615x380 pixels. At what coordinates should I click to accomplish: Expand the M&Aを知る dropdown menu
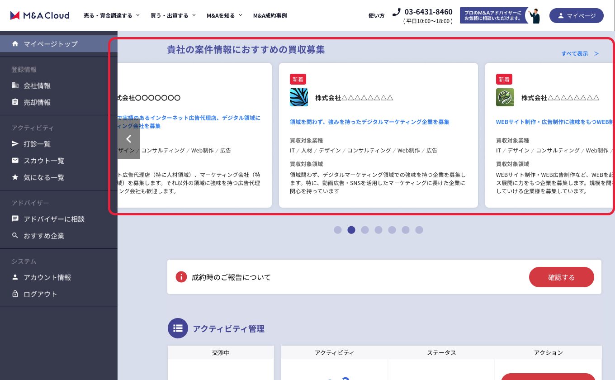224,15
